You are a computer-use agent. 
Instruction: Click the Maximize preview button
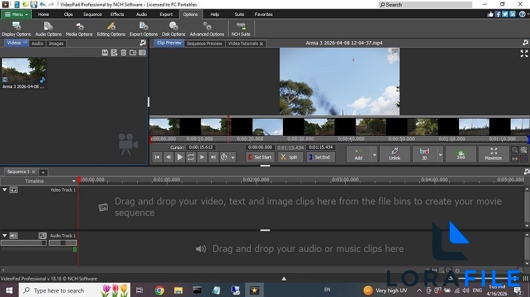coord(493,154)
